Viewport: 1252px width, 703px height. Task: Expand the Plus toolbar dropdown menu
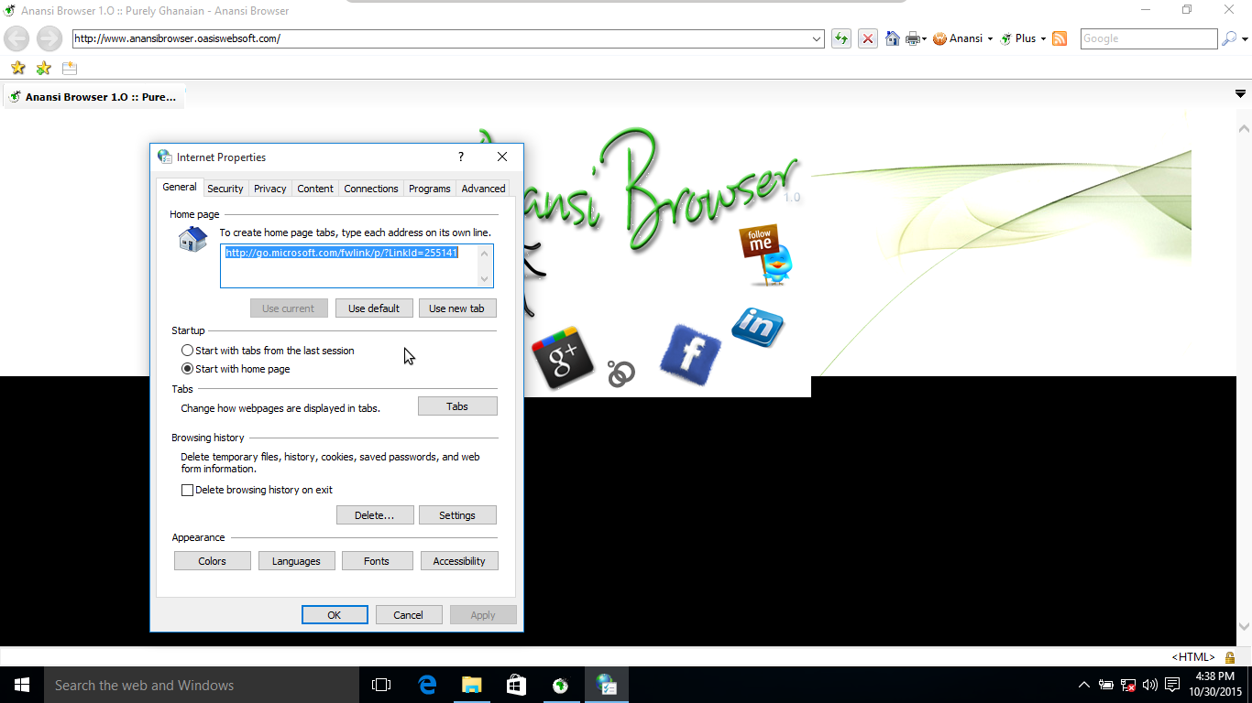pyautogui.click(x=1024, y=38)
